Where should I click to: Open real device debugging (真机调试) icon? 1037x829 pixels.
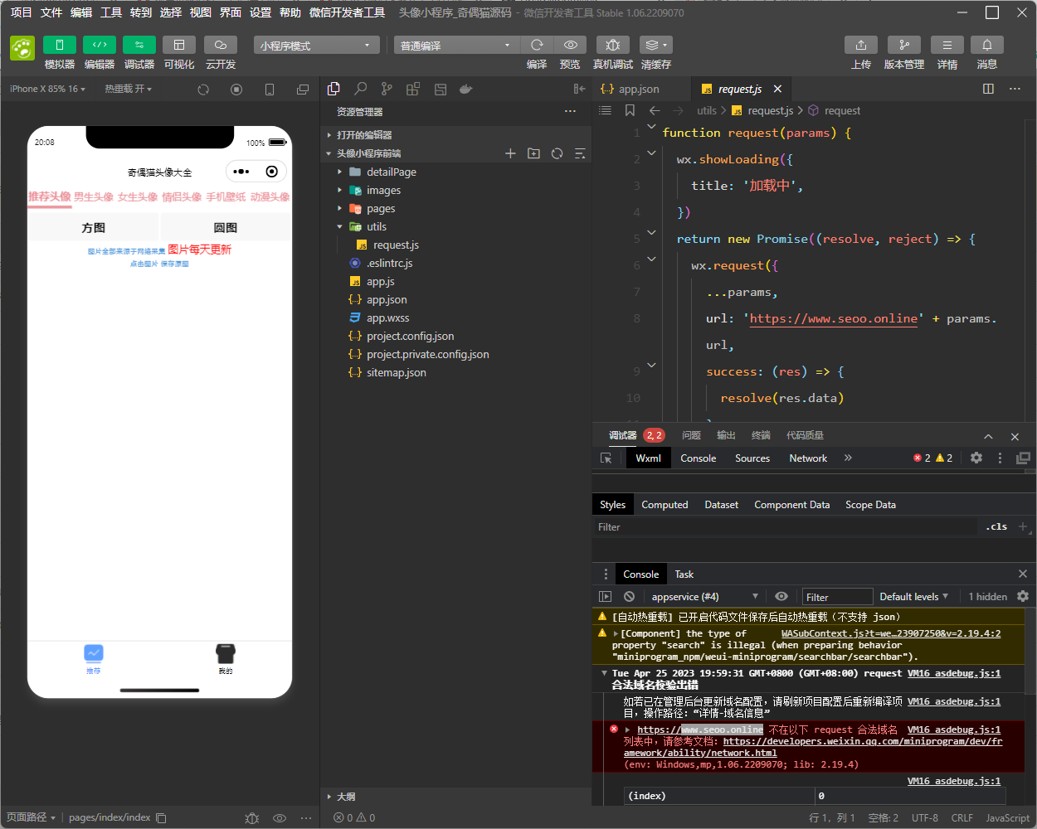pyautogui.click(x=613, y=45)
